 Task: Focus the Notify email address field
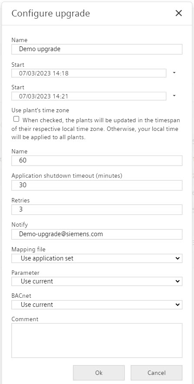click(x=97, y=234)
